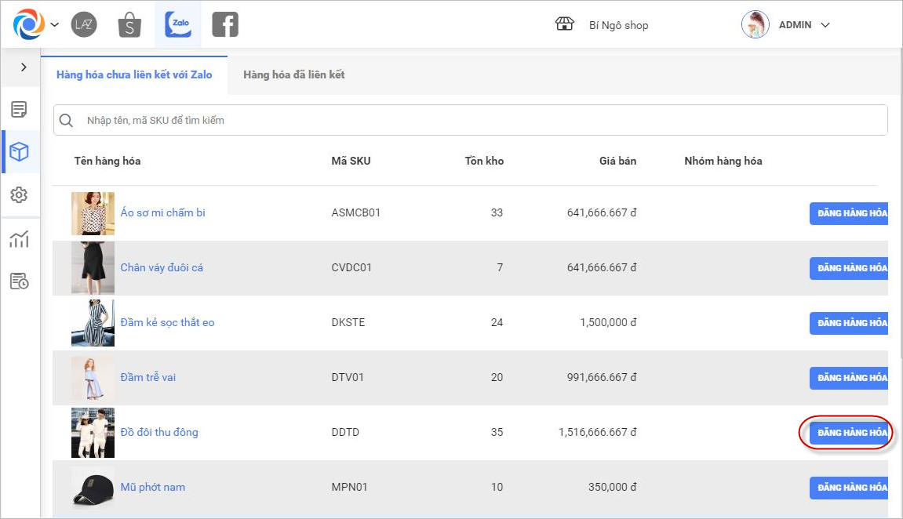Open the products box sidebar icon
903x519 pixels.
pos(19,152)
